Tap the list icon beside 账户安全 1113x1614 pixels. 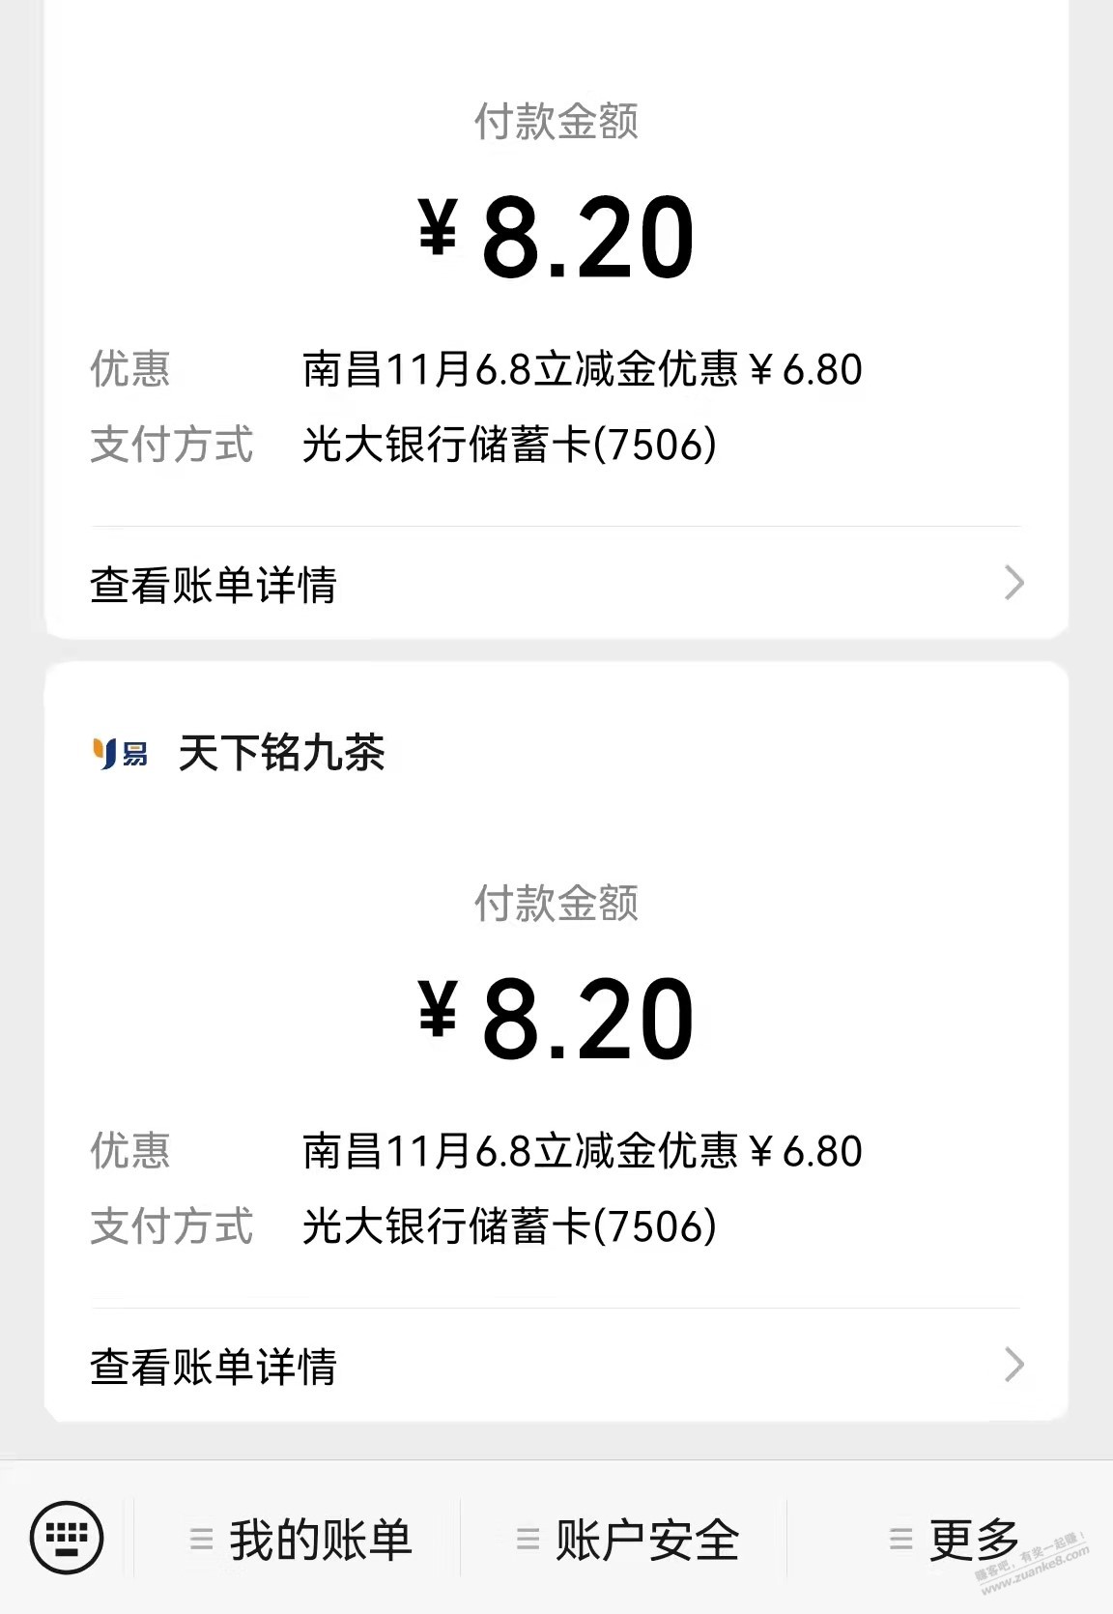(528, 1539)
